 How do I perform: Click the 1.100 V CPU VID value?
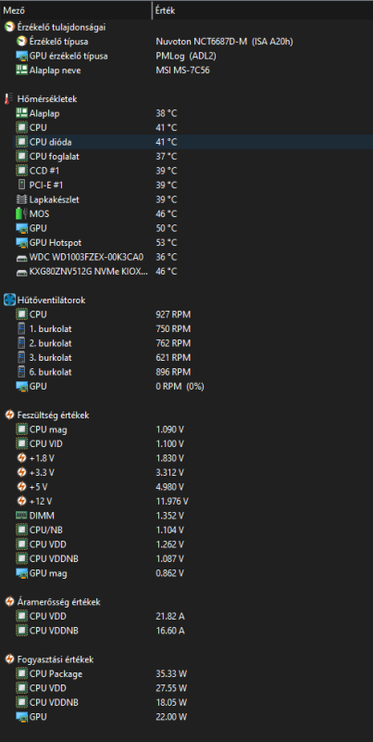click(x=169, y=444)
